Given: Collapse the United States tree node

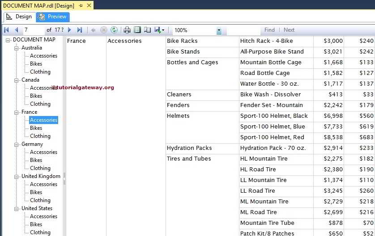Looking at the screenshot, I should coord(16,209).
